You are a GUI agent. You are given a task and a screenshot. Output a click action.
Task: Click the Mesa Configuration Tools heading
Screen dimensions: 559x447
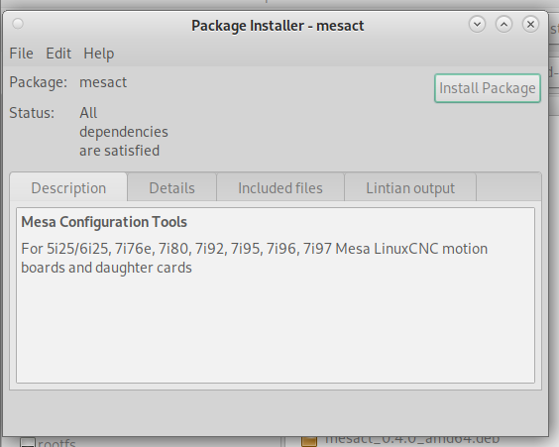104,222
